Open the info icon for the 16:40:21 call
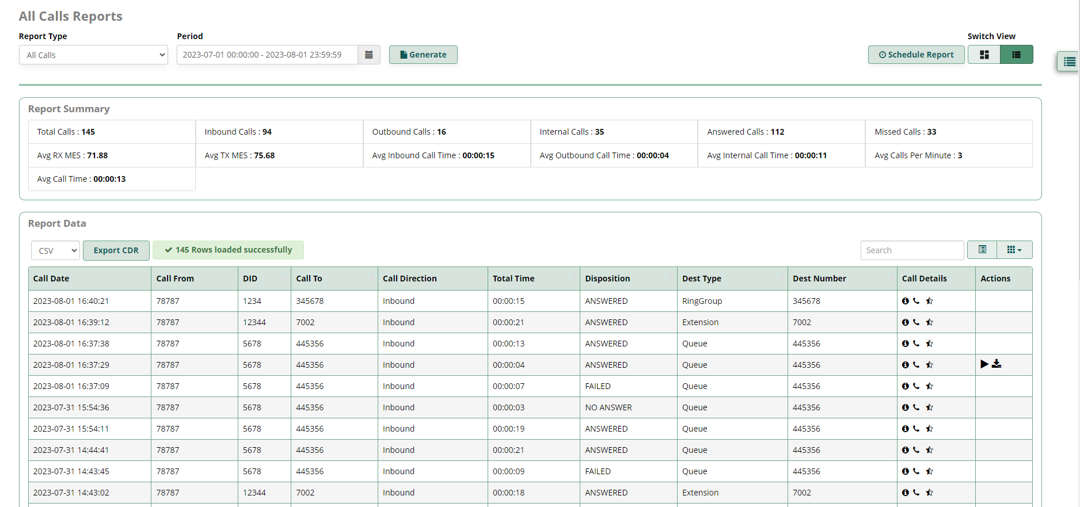The height and width of the screenshot is (507, 1080). tap(905, 301)
